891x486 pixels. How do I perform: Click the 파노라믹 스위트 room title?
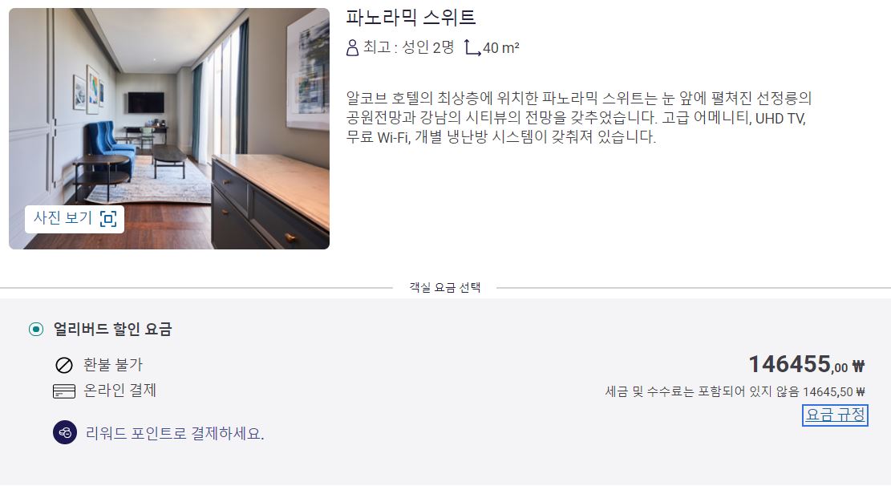coord(411,18)
